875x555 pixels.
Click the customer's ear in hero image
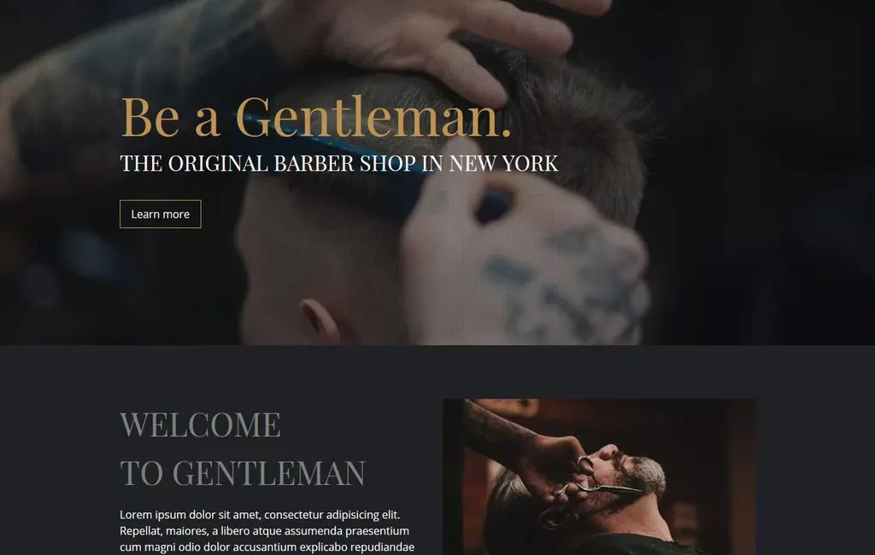click(x=321, y=321)
